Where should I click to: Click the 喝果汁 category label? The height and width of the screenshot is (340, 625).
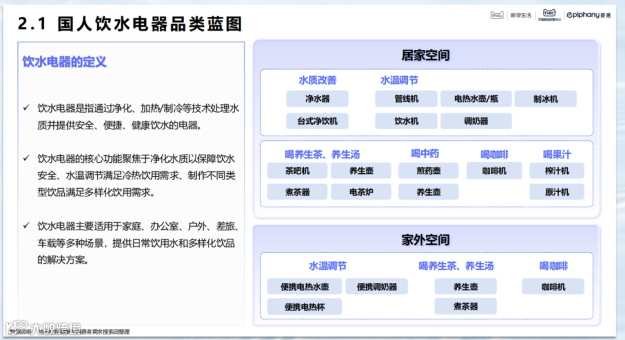(557, 154)
